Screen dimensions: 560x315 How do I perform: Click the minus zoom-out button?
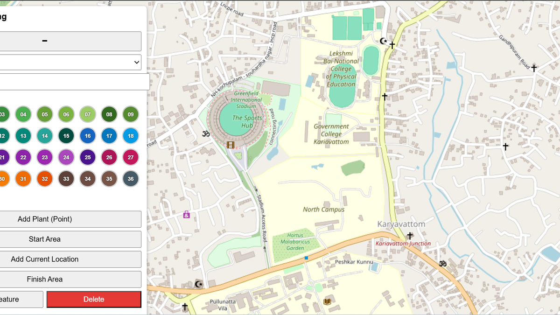(70, 41)
